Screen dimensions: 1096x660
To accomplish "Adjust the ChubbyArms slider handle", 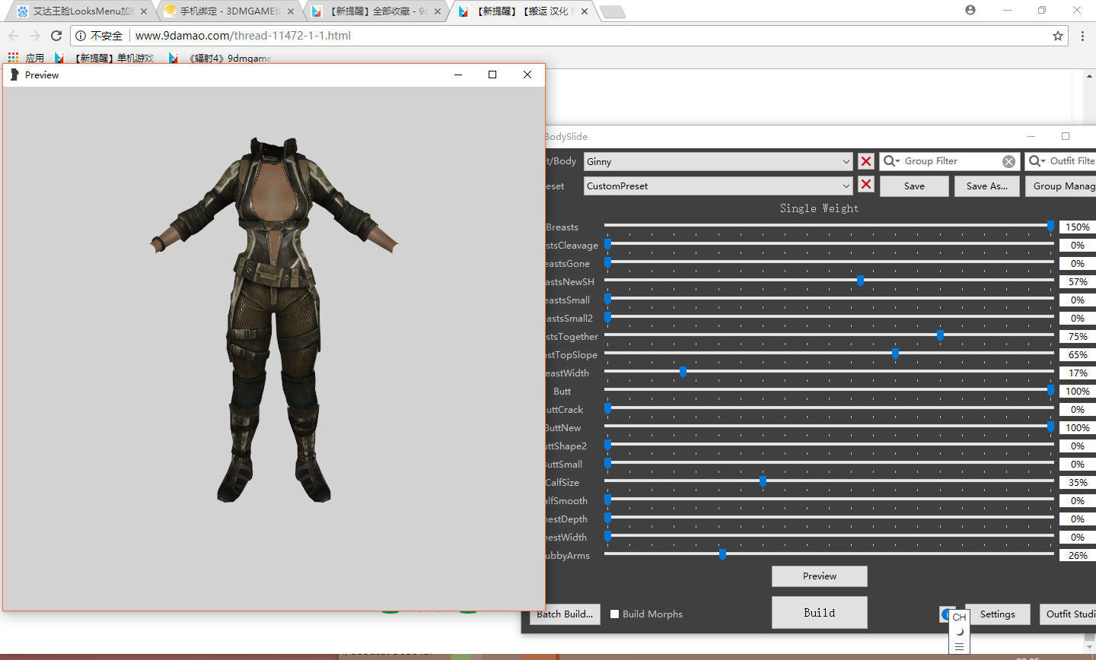I will pos(722,554).
